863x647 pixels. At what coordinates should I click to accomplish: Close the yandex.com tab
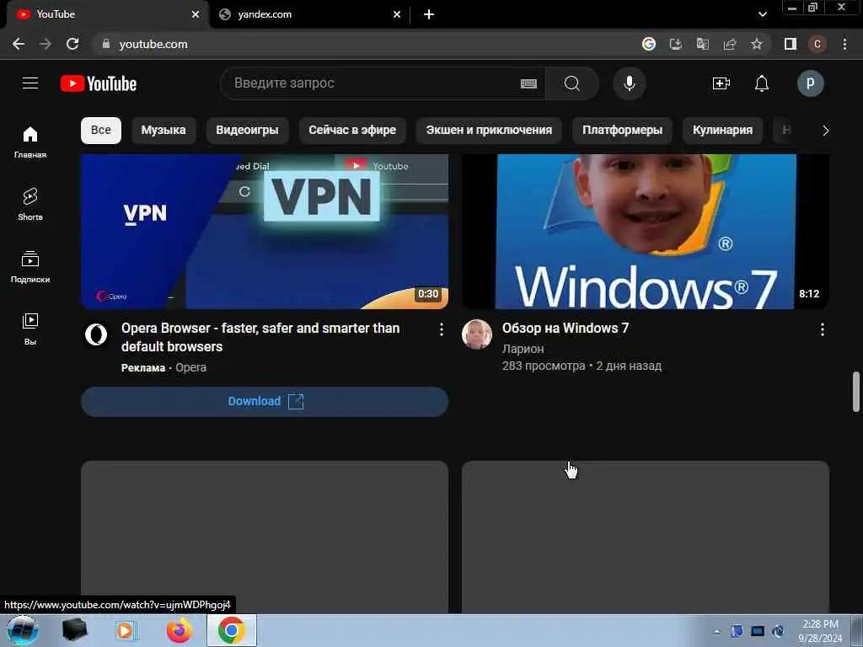397,14
